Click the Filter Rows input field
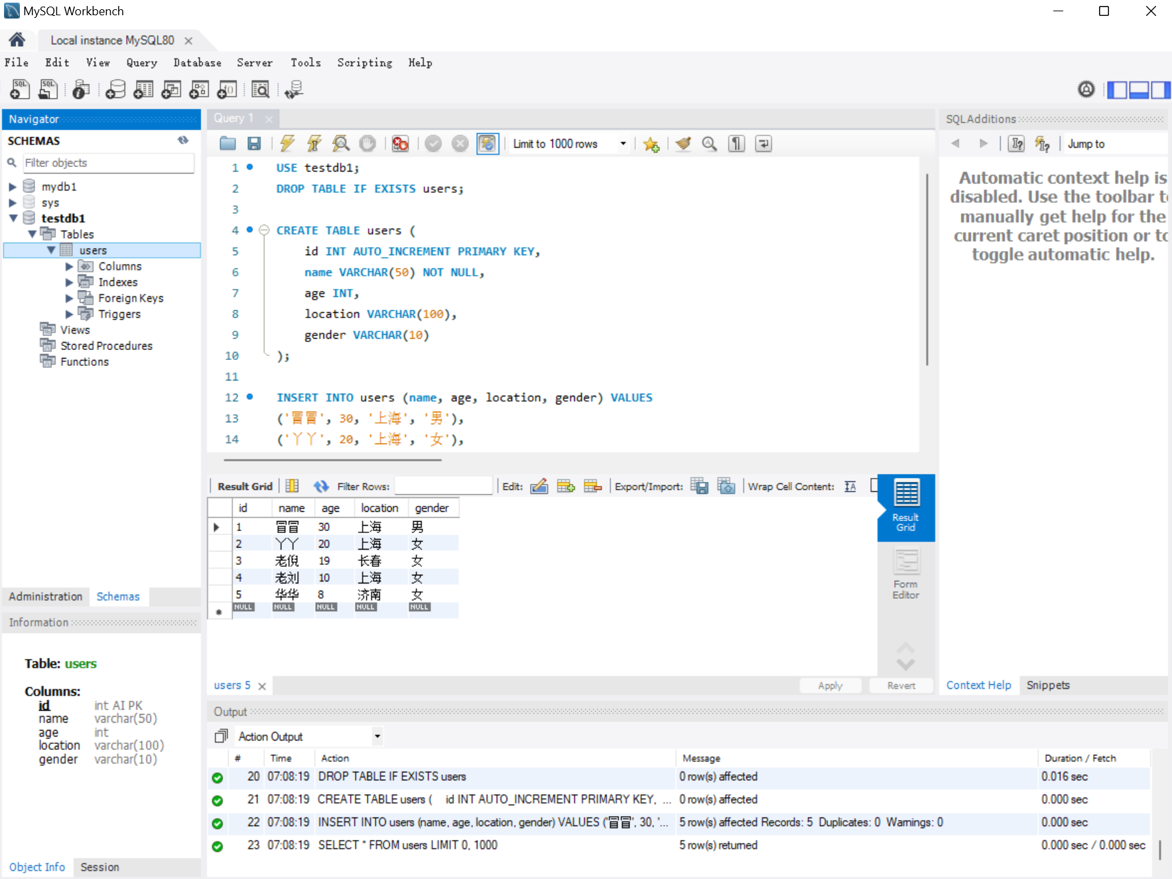 click(x=443, y=486)
